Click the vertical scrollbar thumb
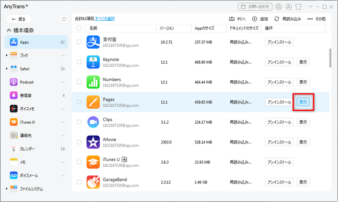Image resolution: width=338 pixels, height=202 pixels. [x=330, y=58]
